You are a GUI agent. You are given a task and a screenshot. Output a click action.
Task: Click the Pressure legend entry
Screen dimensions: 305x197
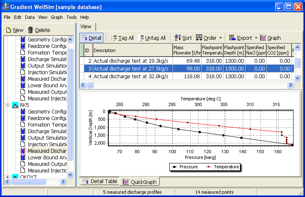(185, 167)
